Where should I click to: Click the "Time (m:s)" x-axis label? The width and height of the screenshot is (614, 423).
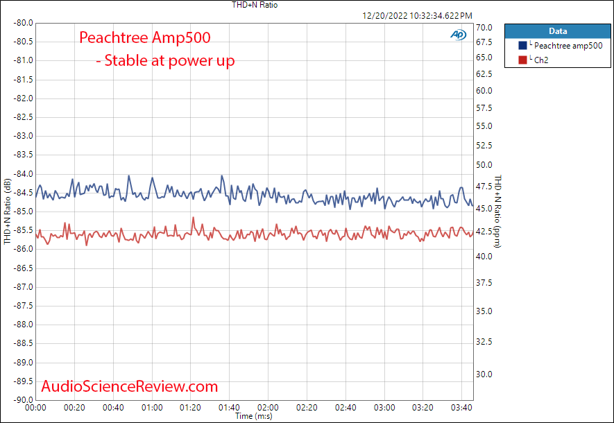254,416
